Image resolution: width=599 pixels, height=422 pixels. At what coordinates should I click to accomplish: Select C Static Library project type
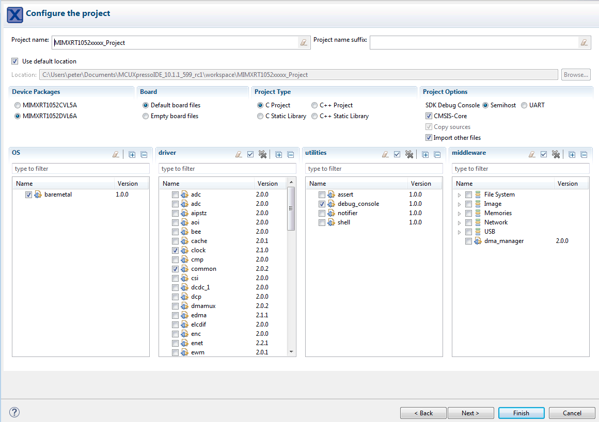260,116
